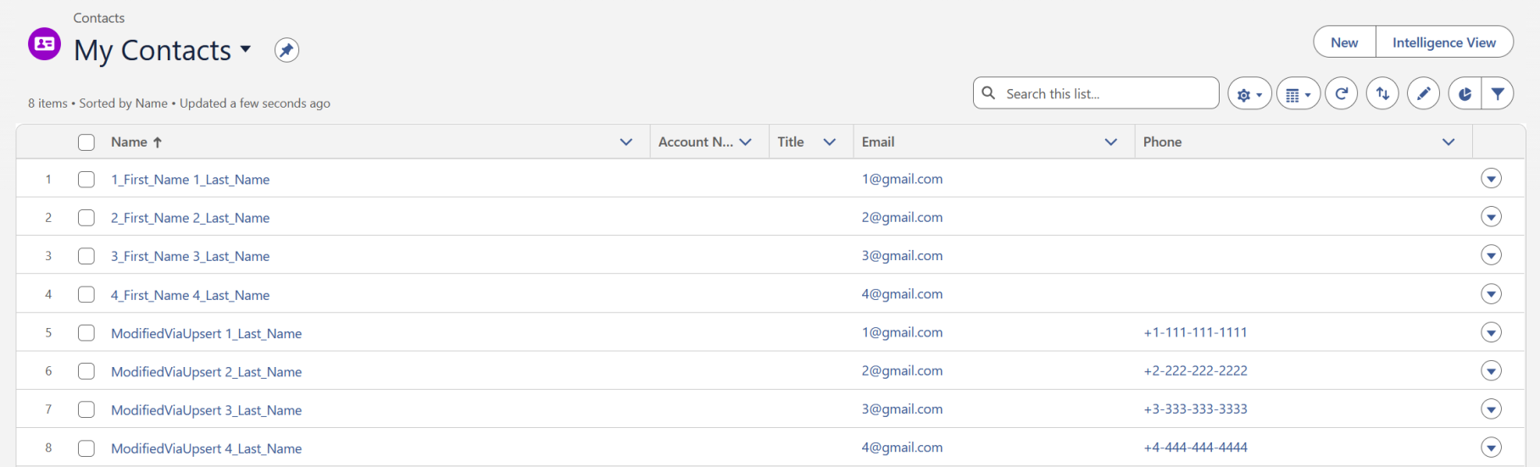Click the New button
The height and width of the screenshot is (467, 1540).
1344,42
